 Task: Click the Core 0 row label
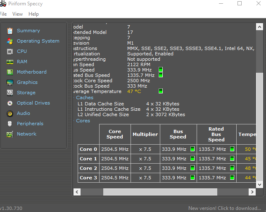88,149
